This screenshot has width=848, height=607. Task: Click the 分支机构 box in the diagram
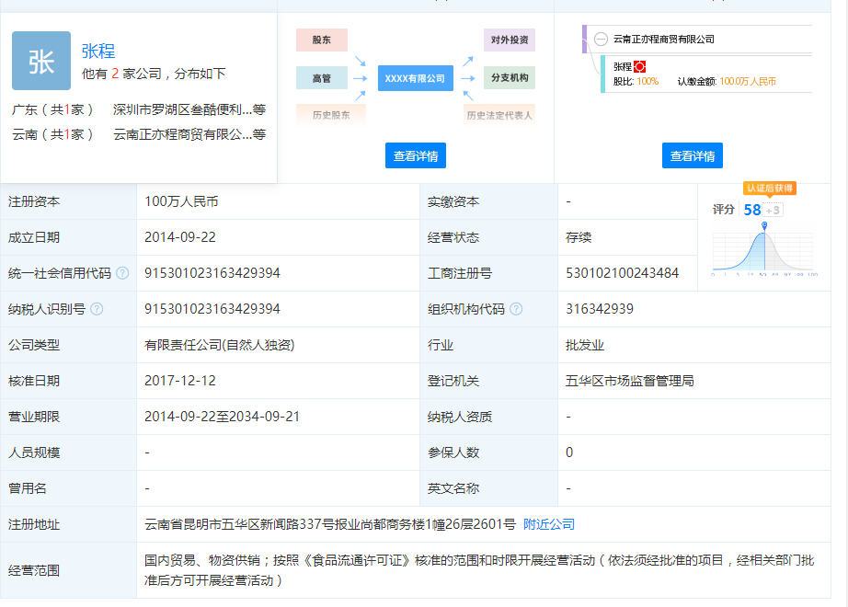click(x=510, y=78)
